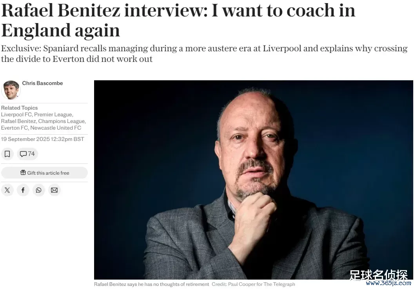Share the article on X
Screen dimensions: 414x289
pyautogui.click(x=7, y=190)
